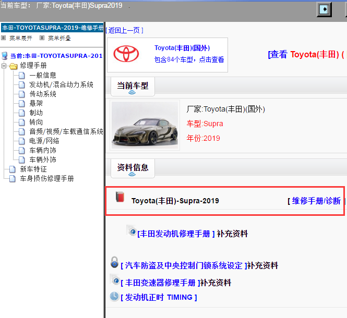The image size is (347, 318).
Task: Open 丰田发动机修理手册 link
Action: [176, 234]
